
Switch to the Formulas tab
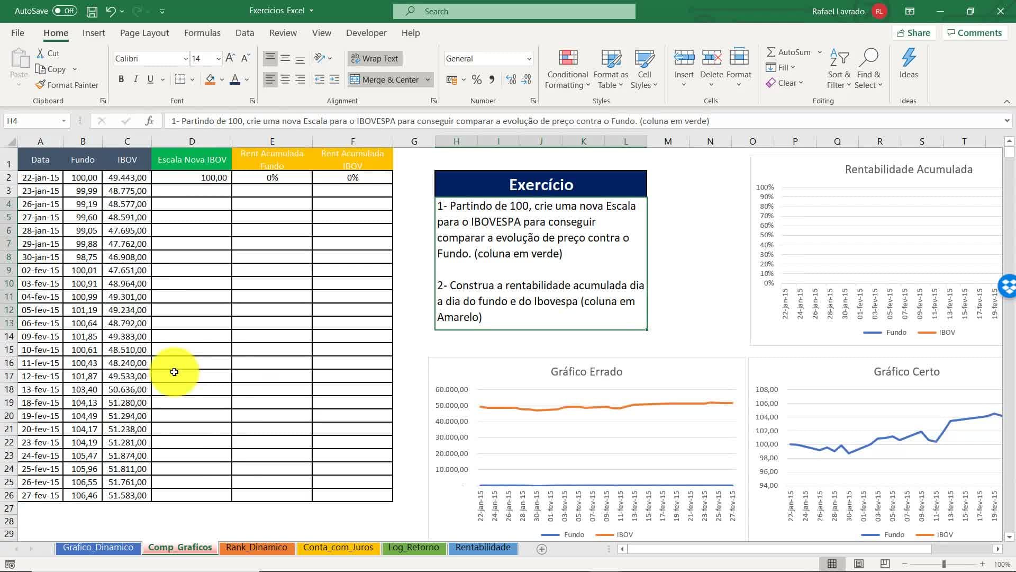[202, 33]
